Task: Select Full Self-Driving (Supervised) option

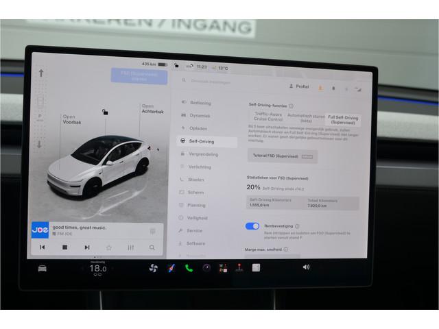Action: (343, 120)
